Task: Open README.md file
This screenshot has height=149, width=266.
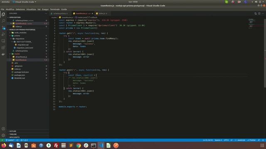Action: click(x=20, y=78)
